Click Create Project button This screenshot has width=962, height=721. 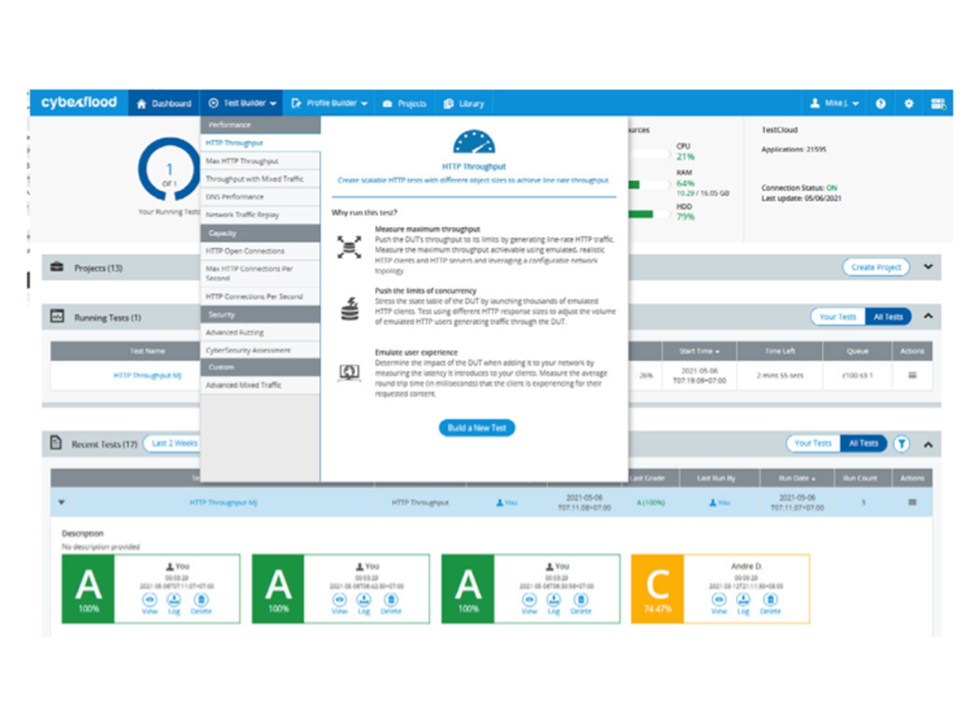pyautogui.click(x=876, y=268)
